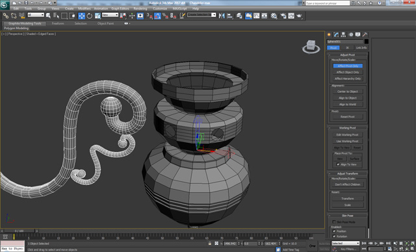Open the Create command panel tab

pos(330,34)
